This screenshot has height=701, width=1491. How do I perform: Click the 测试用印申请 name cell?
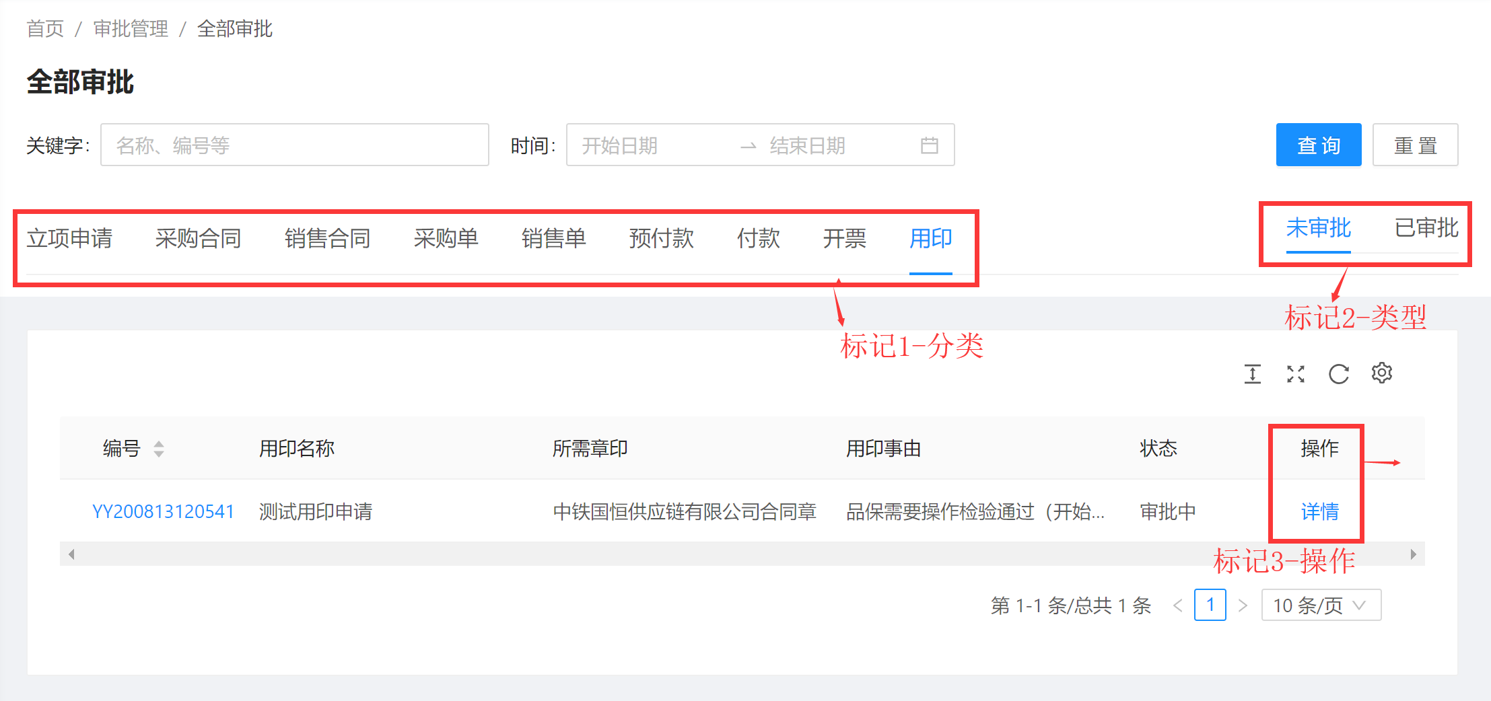316,512
